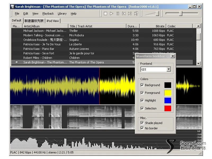Select the La Liberte track
This screenshot has width=212, height=159.
pyautogui.click(x=102, y=44)
